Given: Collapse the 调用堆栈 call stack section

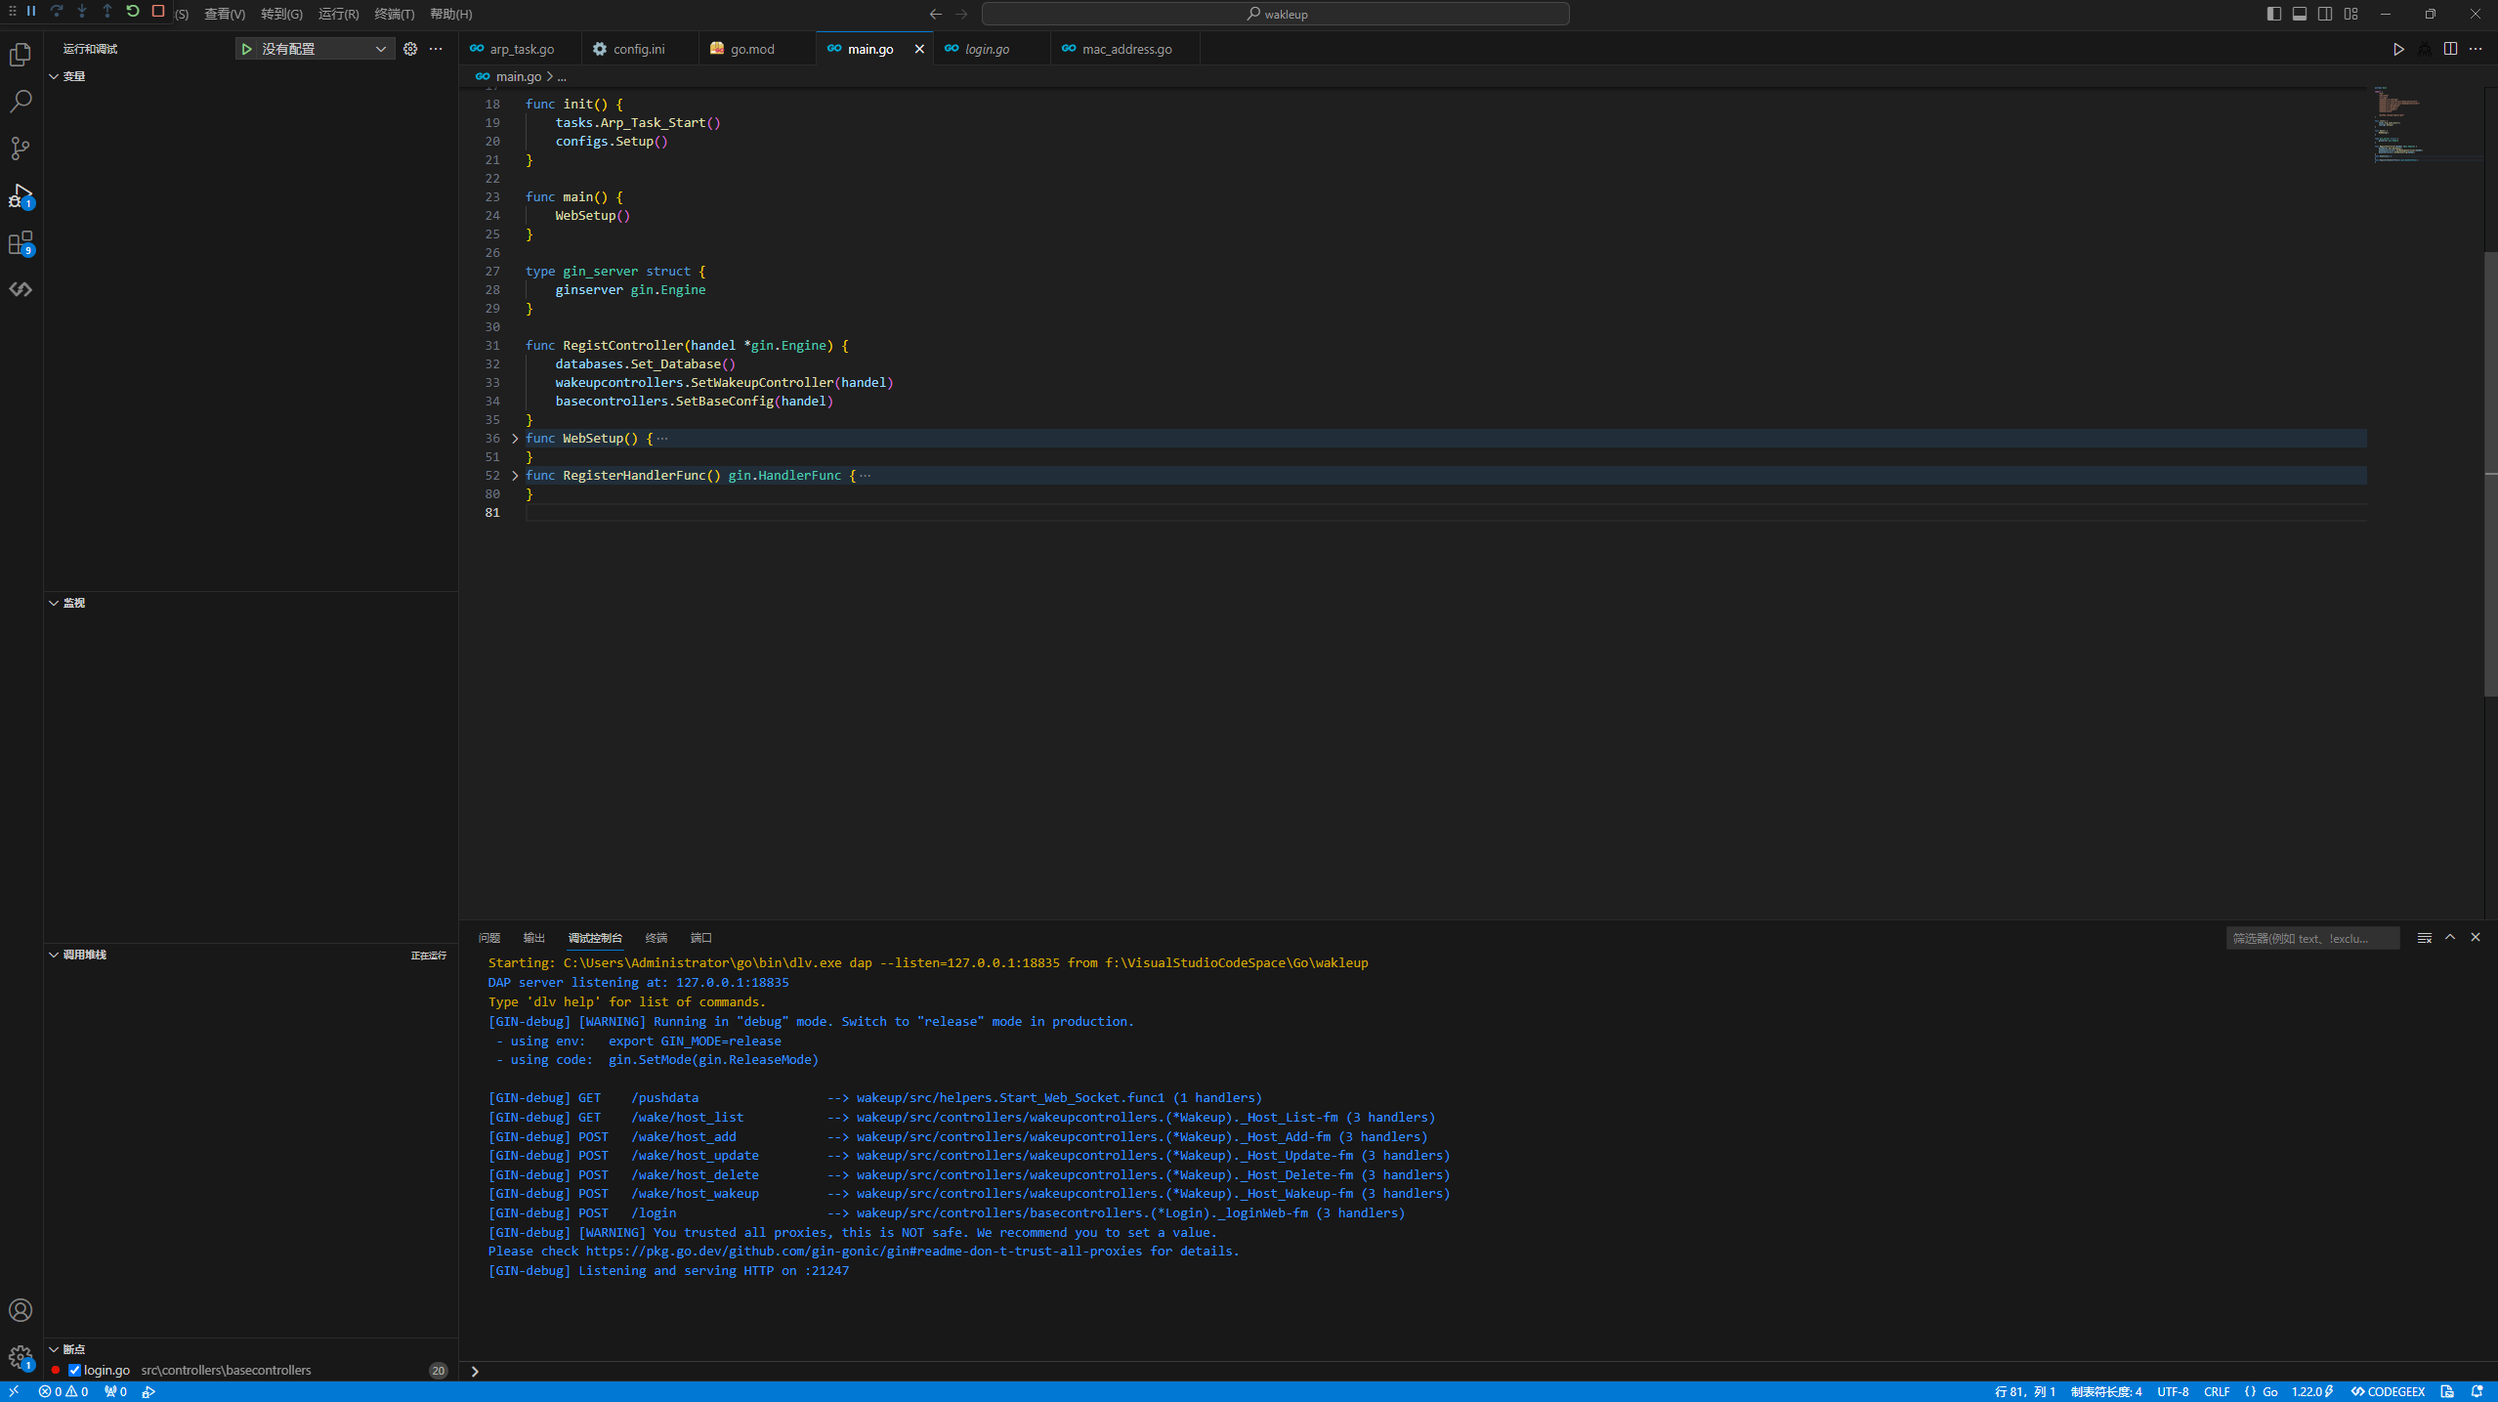Looking at the screenshot, I should point(54,955).
